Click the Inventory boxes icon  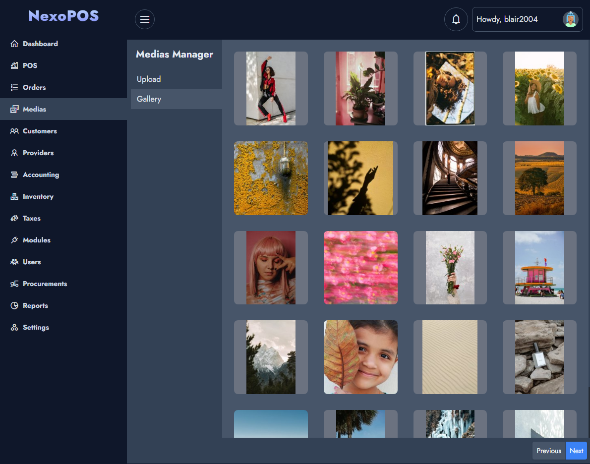coord(14,196)
